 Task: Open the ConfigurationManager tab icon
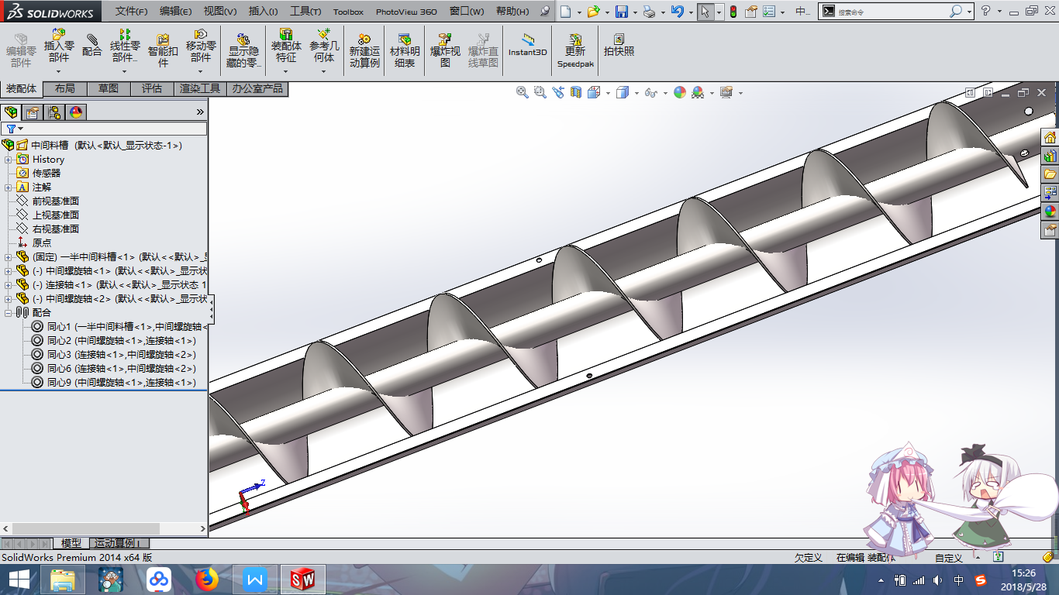tap(54, 112)
